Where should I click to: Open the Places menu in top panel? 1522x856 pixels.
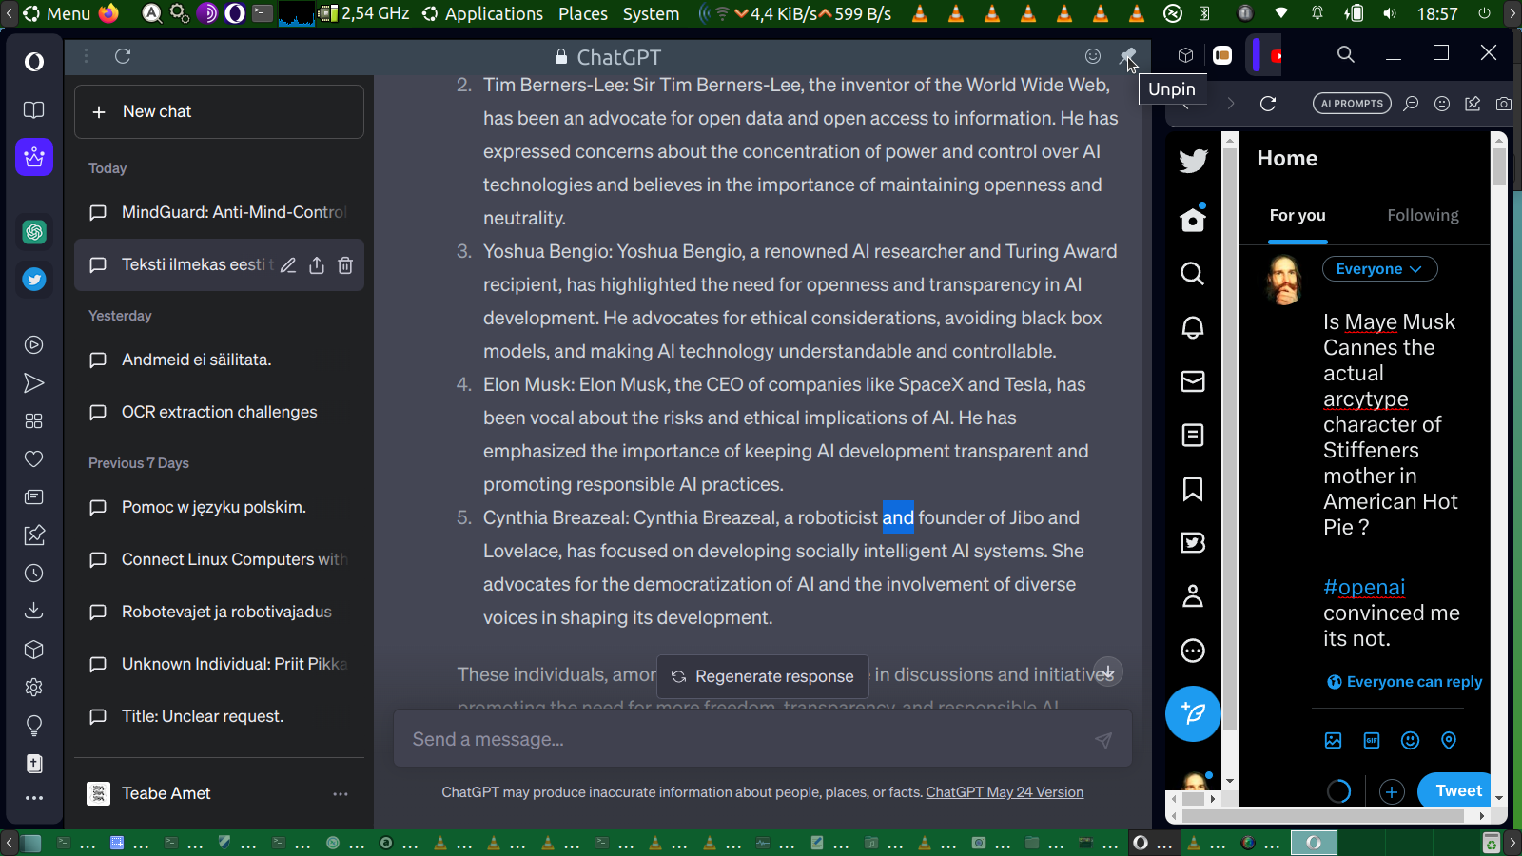(x=583, y=13)
